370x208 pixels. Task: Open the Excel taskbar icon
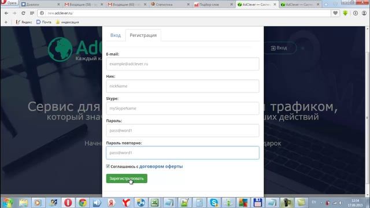click(x=155, y=203)
